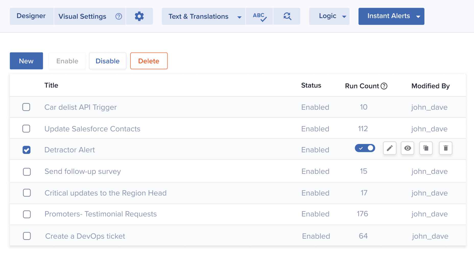Delete Detractor Alert using trash icon
474x266 pixels.
coord(445,148)
